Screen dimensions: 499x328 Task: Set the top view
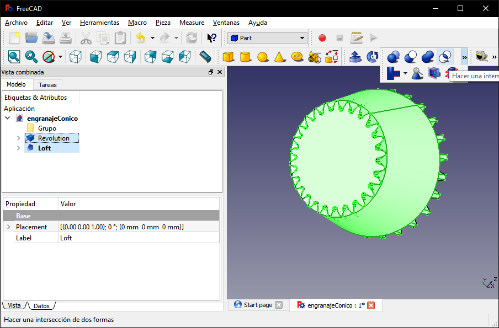coord(113,57)
